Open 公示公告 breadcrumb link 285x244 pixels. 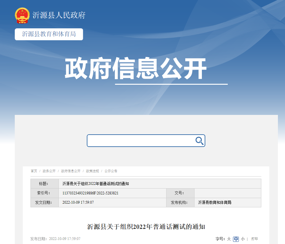[111, 171]
